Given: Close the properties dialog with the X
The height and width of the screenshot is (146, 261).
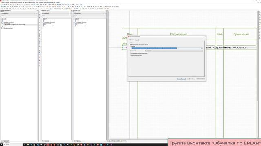Looking at the screenshot, I should tap(205, 36).
